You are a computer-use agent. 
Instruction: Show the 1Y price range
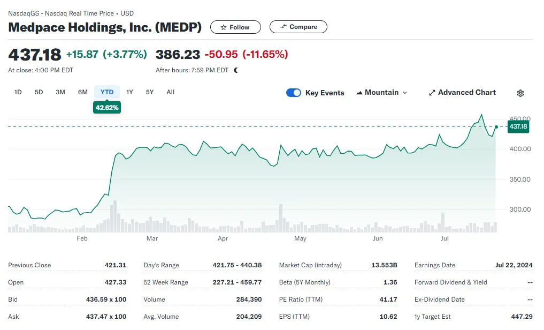click(x=129, y=92)
